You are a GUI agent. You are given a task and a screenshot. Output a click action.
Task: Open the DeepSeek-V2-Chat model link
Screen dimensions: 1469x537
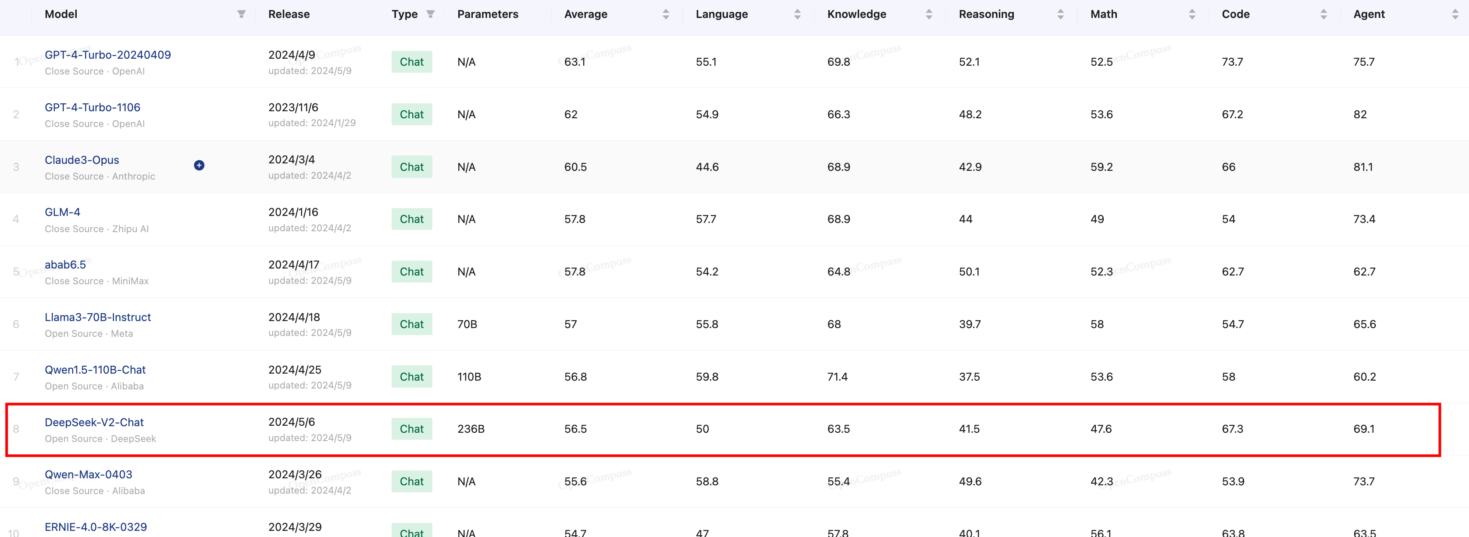(94, 422)
